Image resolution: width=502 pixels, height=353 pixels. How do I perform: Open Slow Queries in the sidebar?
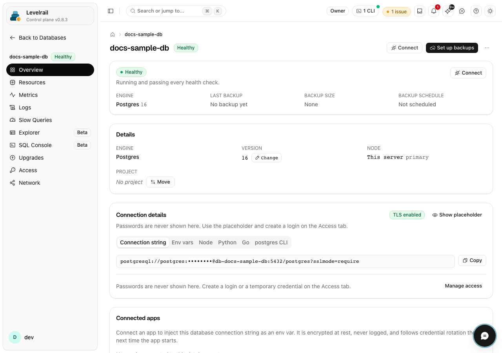tap(50, 120)
